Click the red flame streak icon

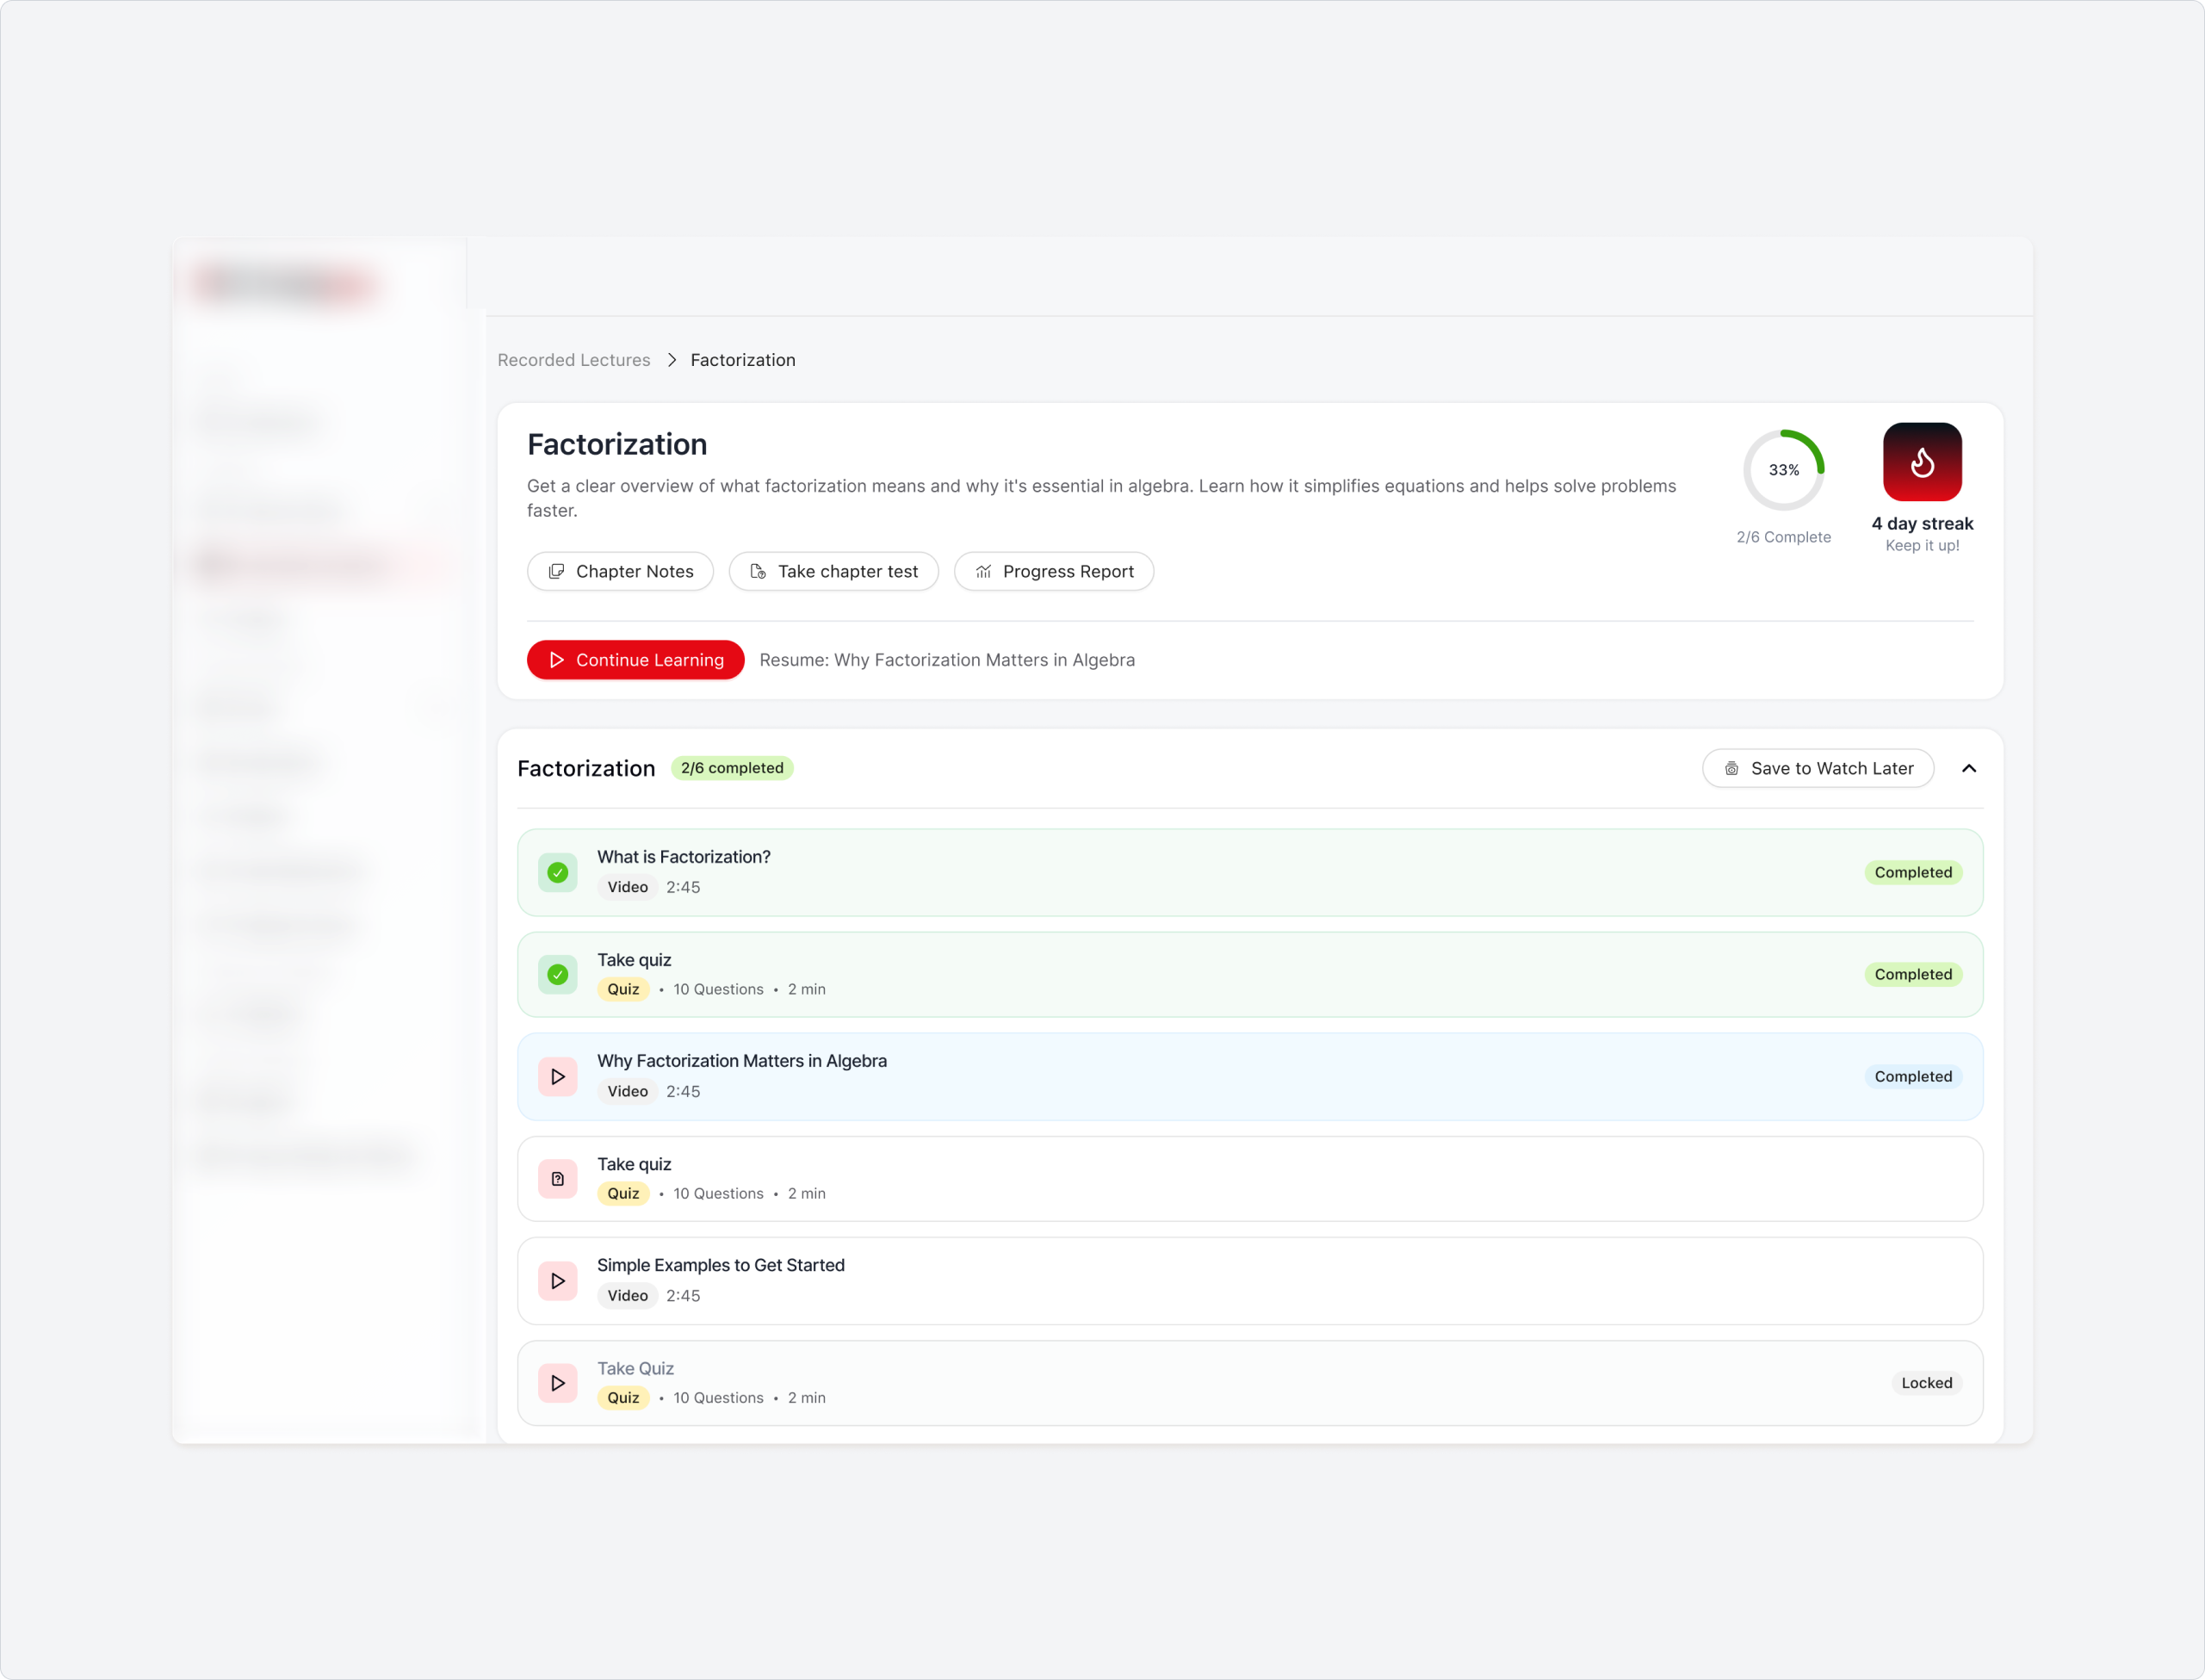(1921, 462)
